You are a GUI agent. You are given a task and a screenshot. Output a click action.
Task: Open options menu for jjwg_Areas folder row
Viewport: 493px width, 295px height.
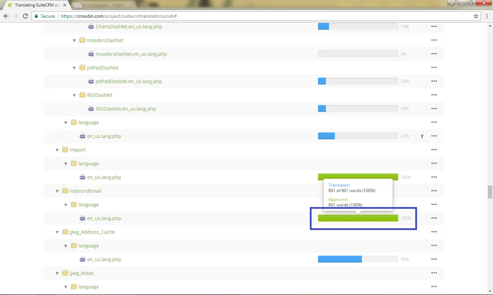coord(434,273)
